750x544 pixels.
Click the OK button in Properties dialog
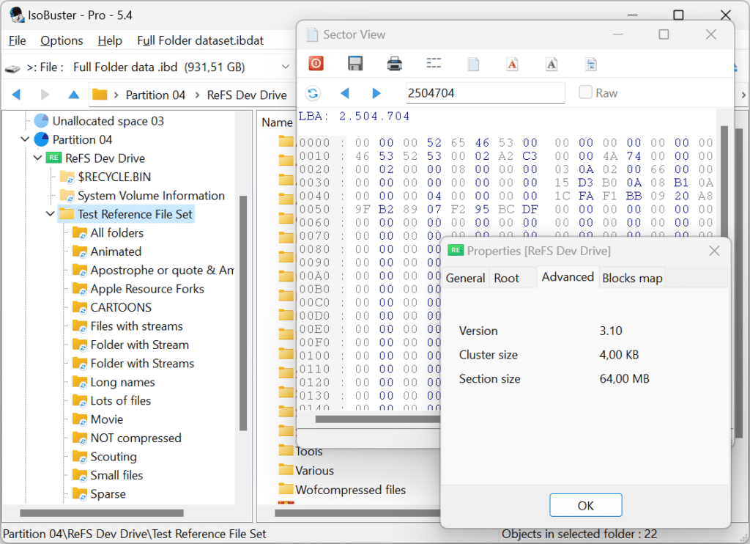(585, 505)
